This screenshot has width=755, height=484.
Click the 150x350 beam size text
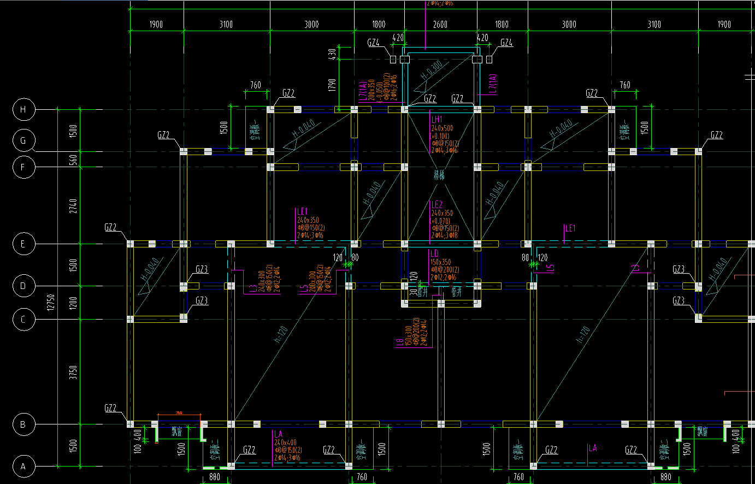[x=441, y=263]
